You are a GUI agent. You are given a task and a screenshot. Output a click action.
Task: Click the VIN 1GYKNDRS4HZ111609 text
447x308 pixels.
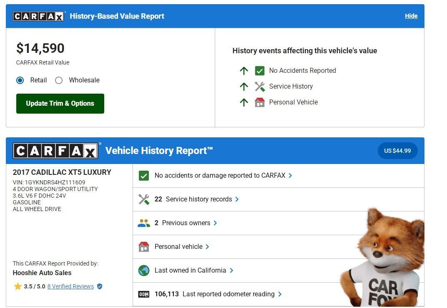(49, 182)
